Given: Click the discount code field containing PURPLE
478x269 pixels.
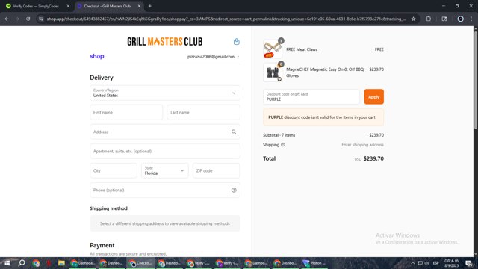Looking at the screenshot, I should point(311,97).
